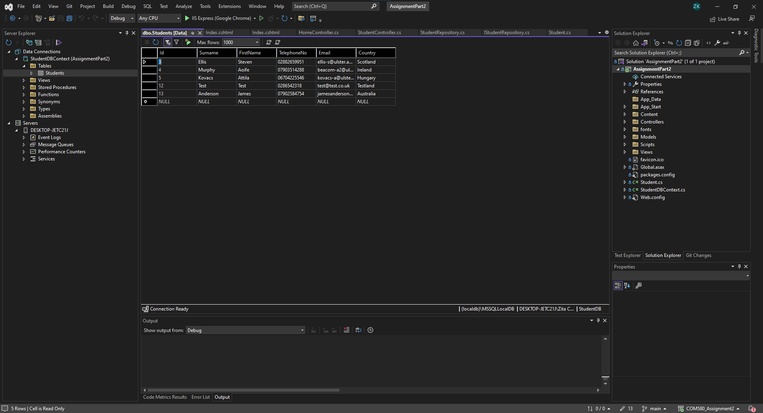Click the Output panel horizontal scrollbar

click(x=243, y=390)
